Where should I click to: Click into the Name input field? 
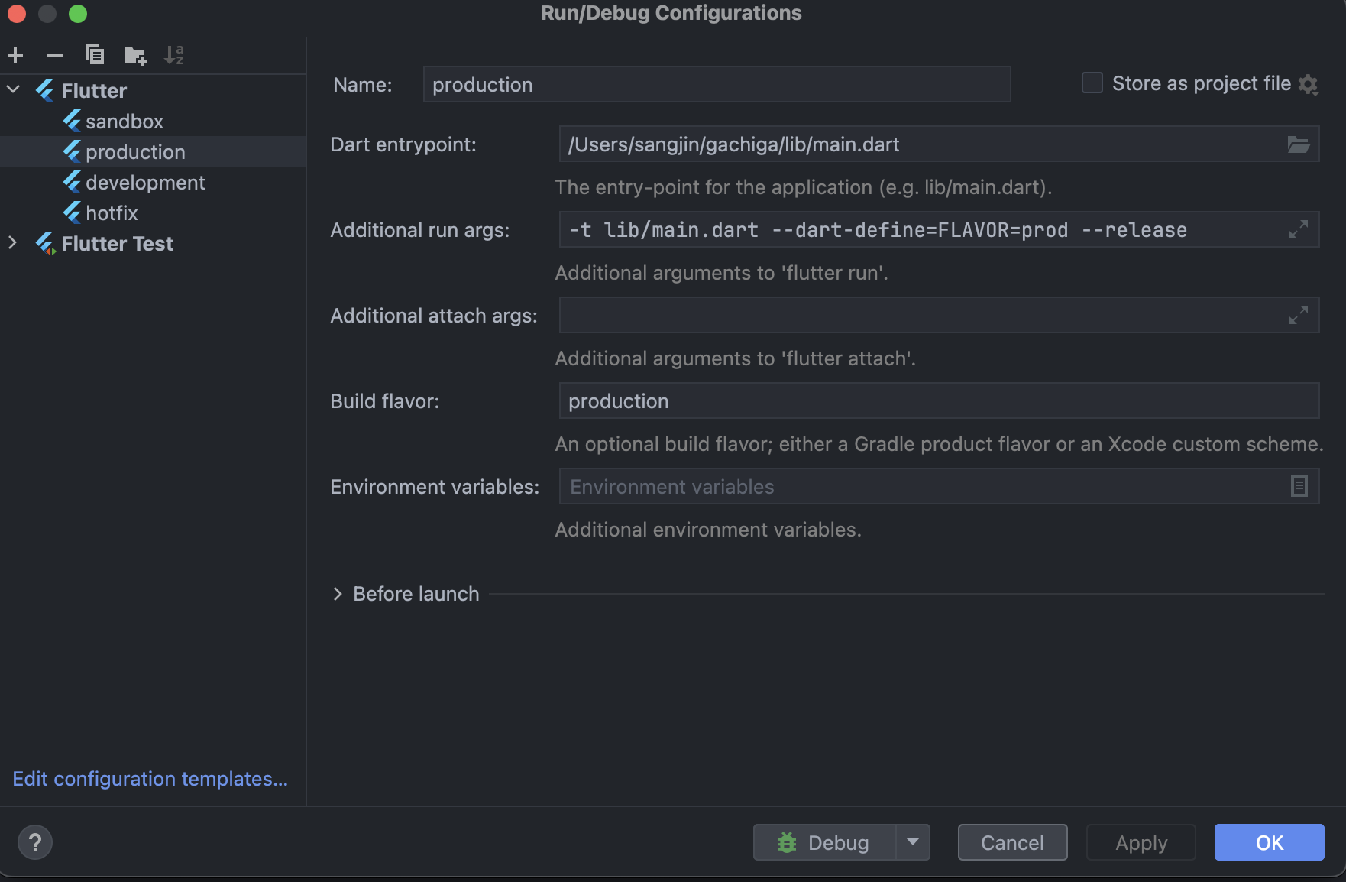(x=717, y=84)
